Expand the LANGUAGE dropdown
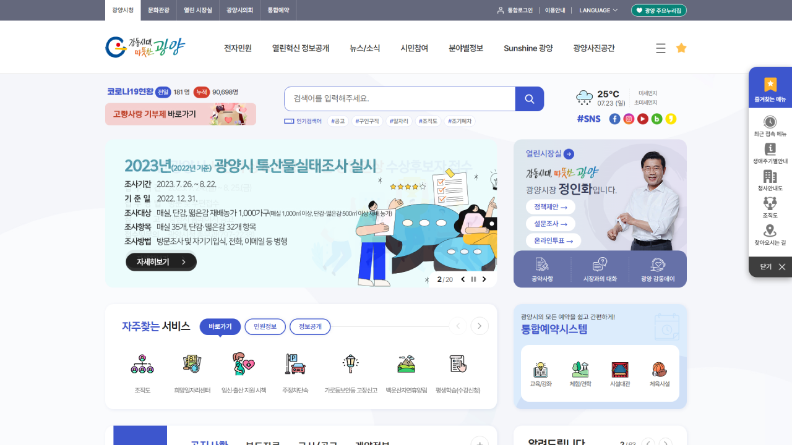 598,11
